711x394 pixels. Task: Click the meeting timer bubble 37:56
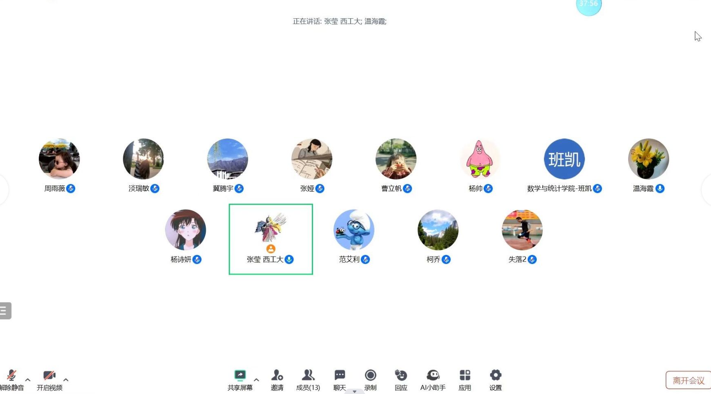click(x=589, y=6)
